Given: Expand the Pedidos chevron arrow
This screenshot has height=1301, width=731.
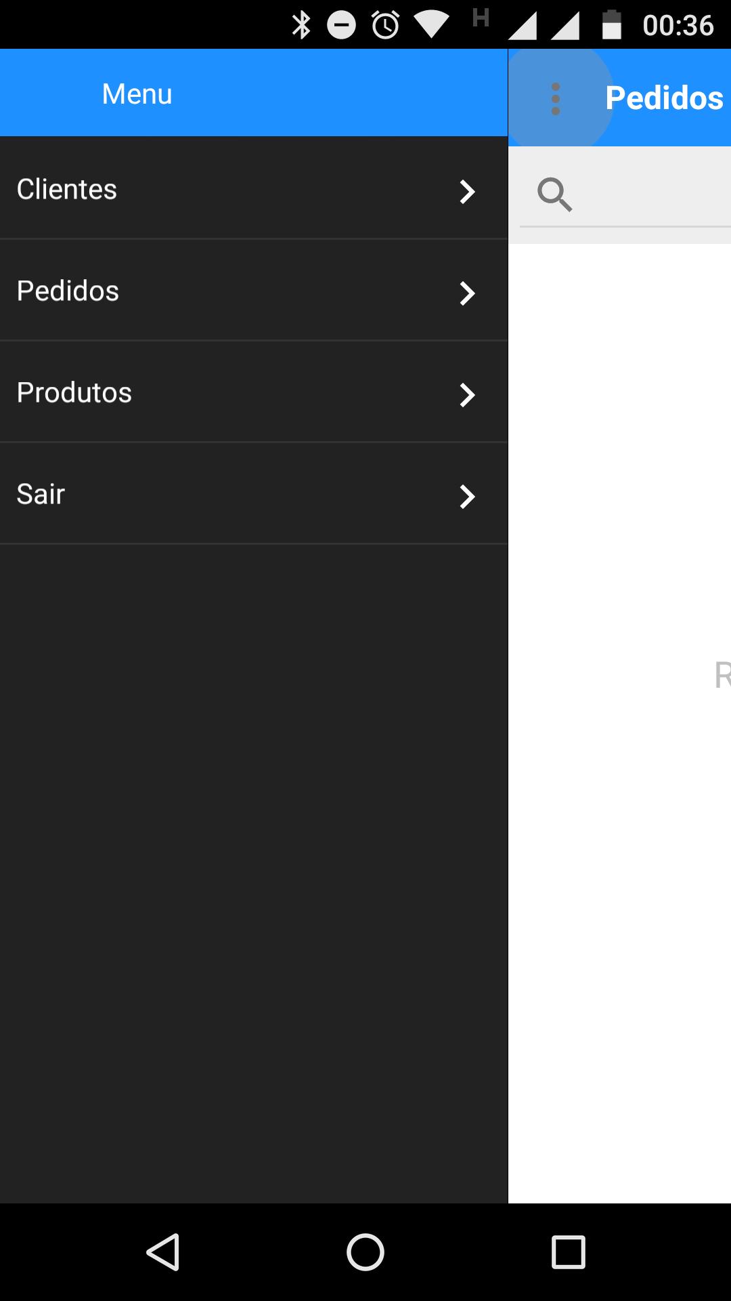Looking at the screenshot, I should point(467,293).
